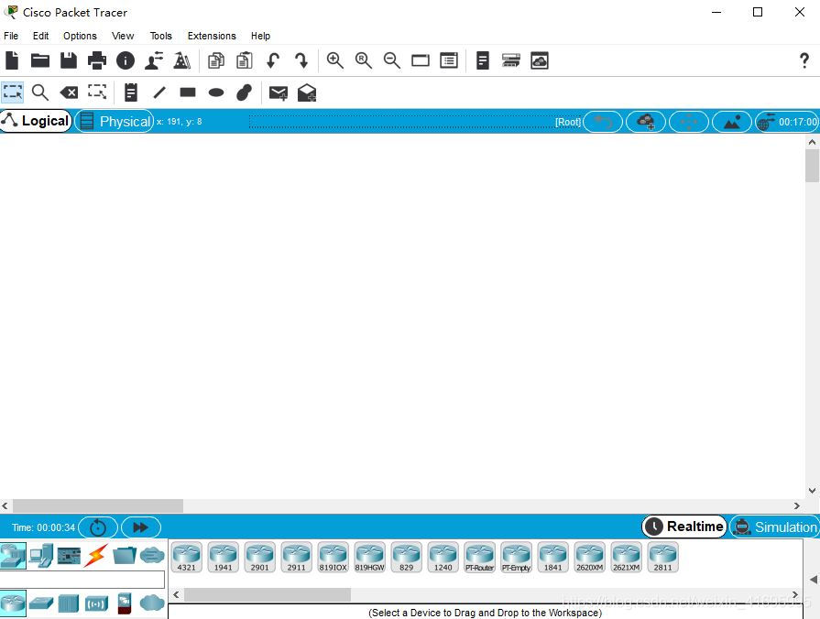
Task: Save the project with floppy disk icon
Action: point(69,60)
